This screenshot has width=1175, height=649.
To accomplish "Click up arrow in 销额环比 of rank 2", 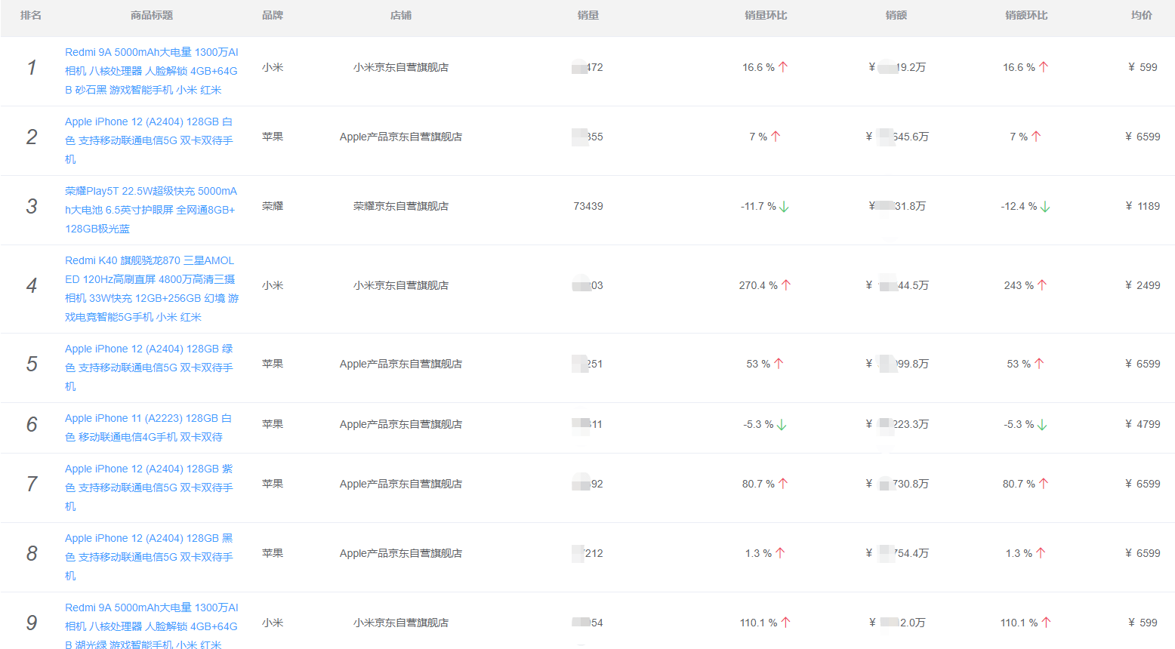I will pos(1036,137).
